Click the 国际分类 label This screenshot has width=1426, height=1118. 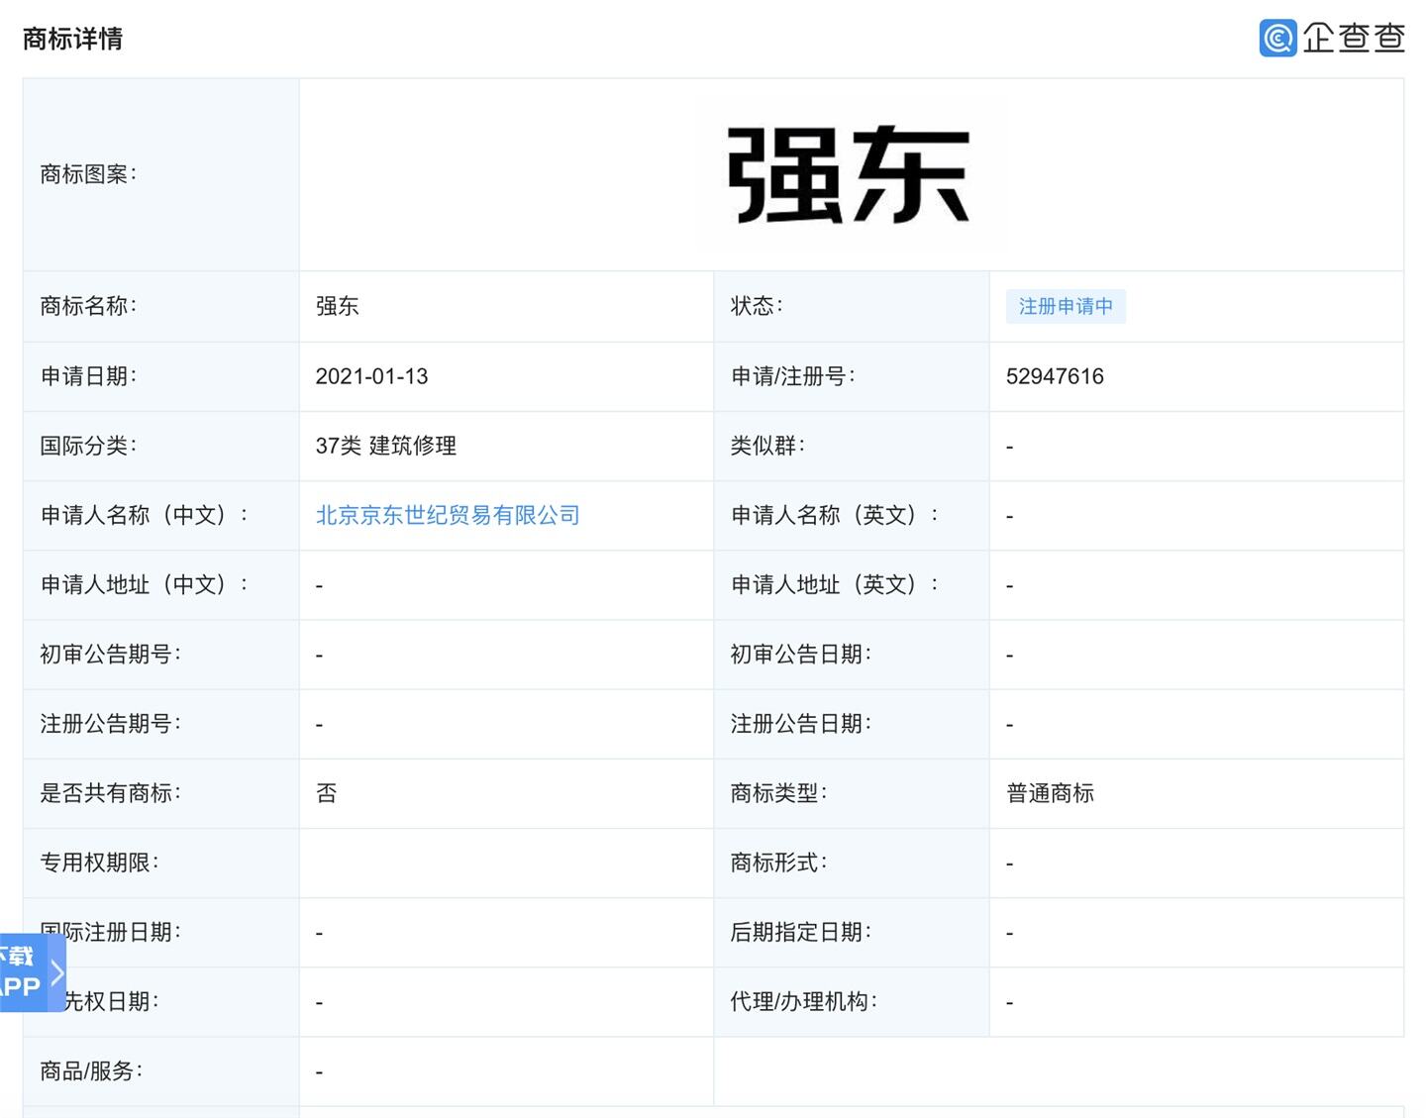point(88,446)
